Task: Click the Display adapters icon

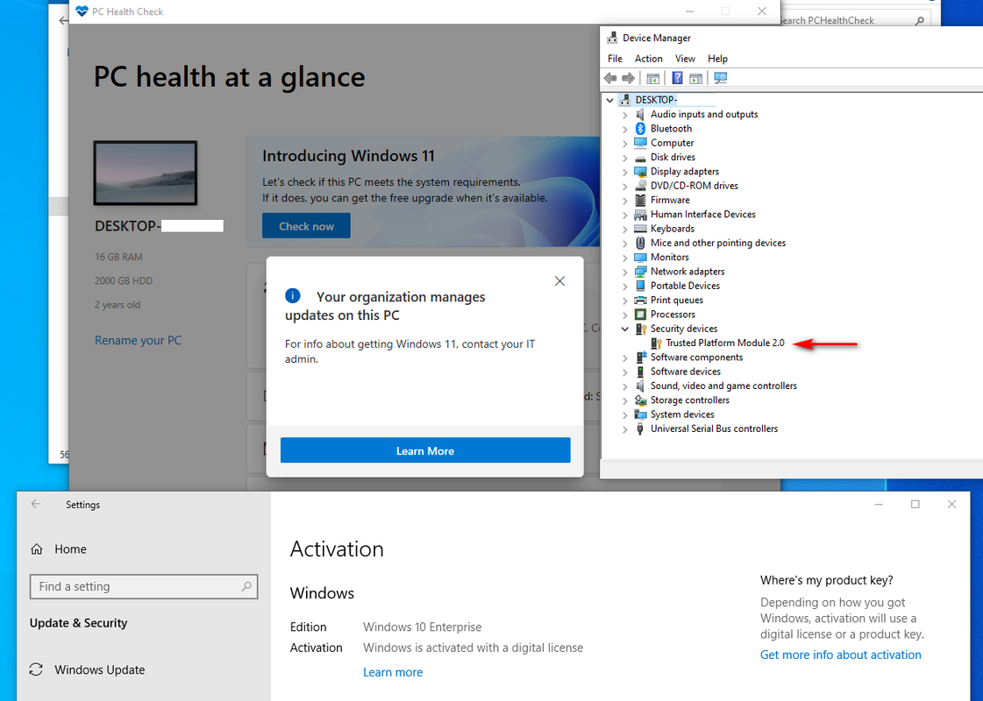Action: point(640,172)
